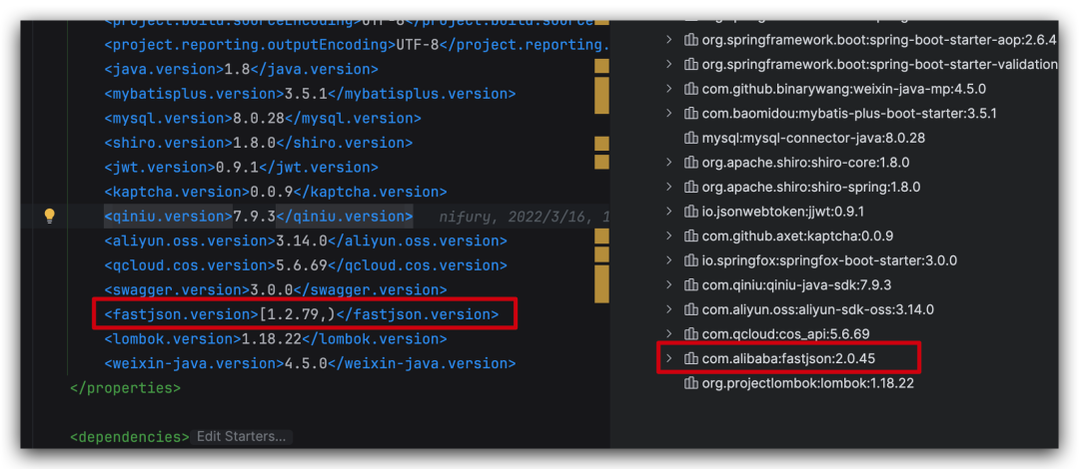The height and width of the screenshot is (469, 1079).
Task: Click the closing </properties> tag
Action: point(125,388)
